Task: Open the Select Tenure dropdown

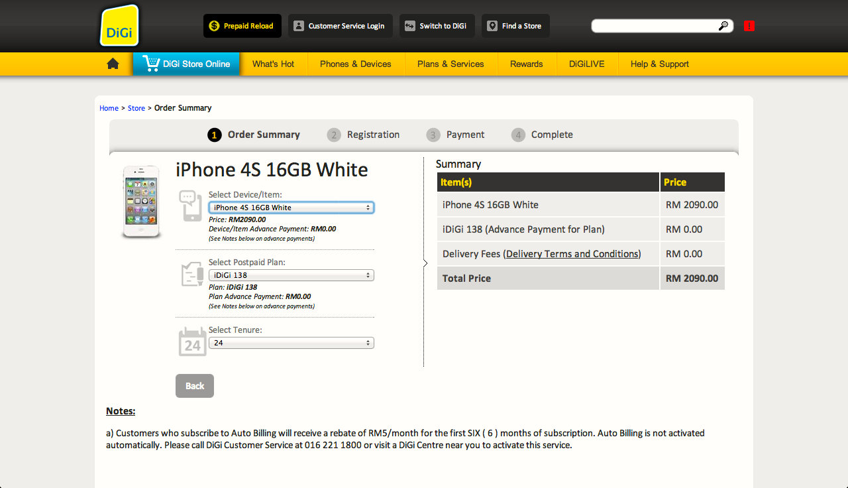Action: tap(291, 343)
